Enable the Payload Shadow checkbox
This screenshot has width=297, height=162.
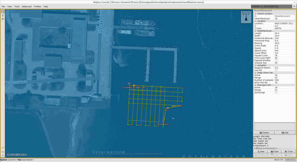pos(276,60)
